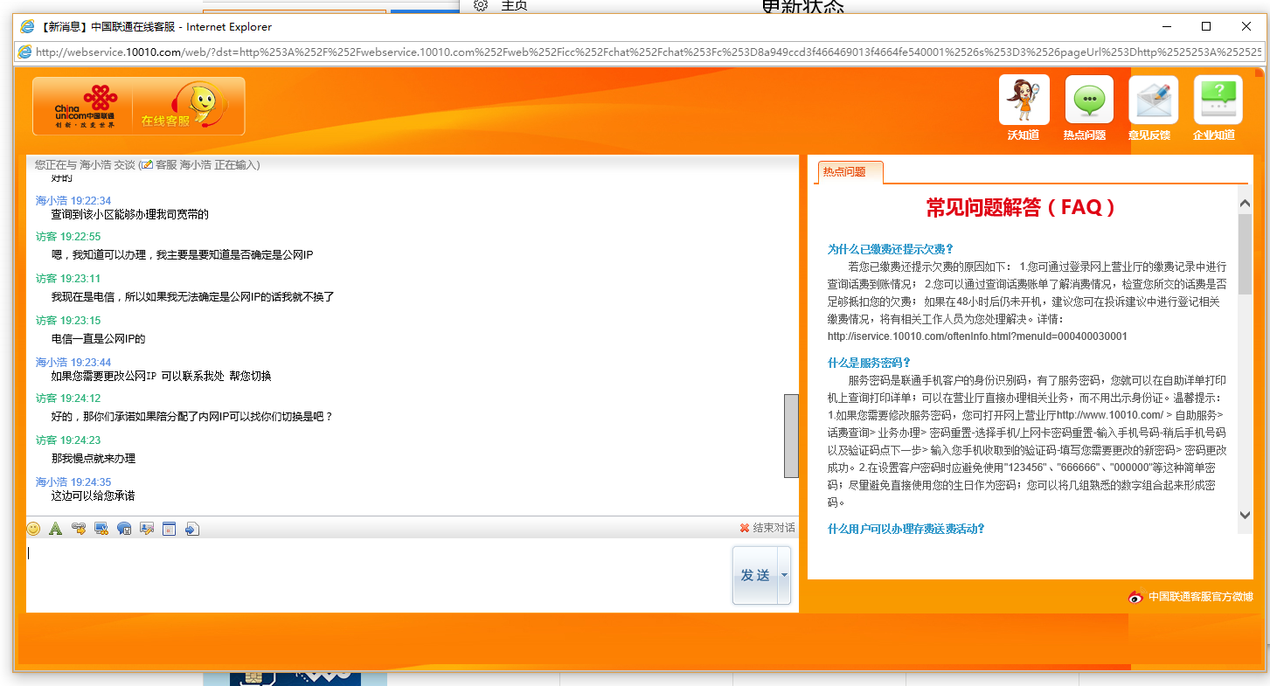The width and height of the screenshot is (1270, 686).
Task: Click the 企业知道 label text
Action: click(1214, 135)
